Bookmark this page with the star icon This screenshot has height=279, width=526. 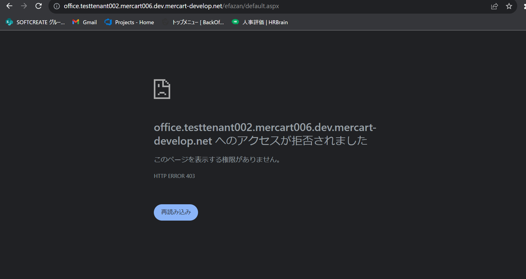click(x=509, y=6)
